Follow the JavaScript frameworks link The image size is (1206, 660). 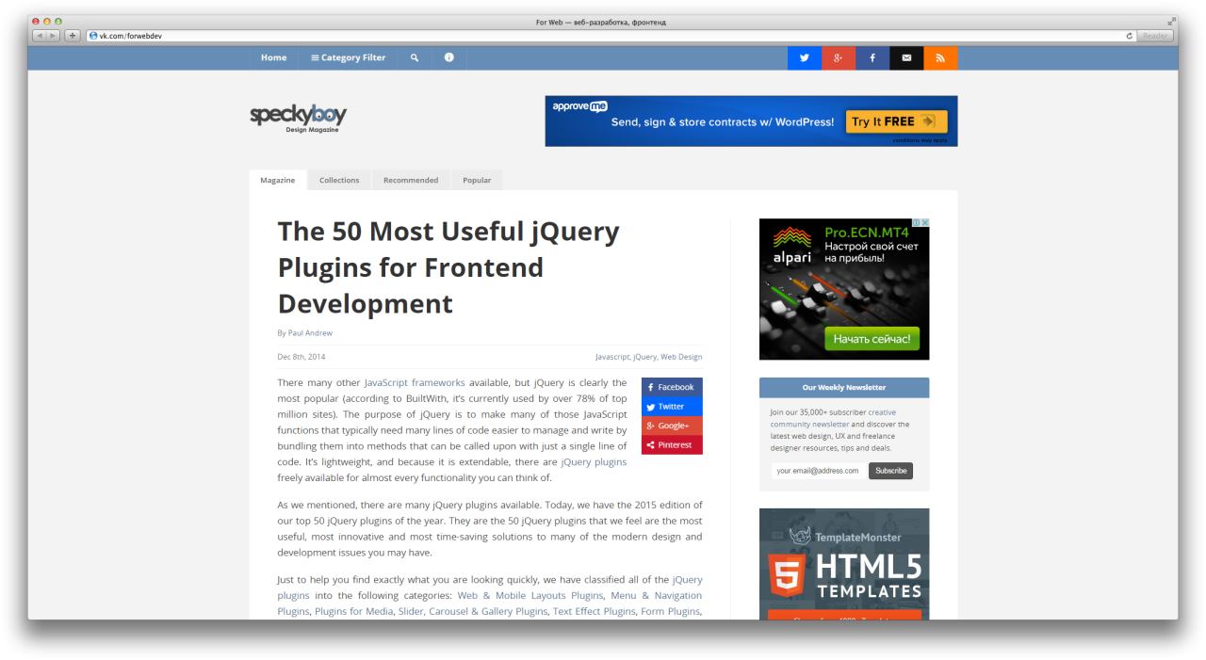pyautogui.click(x=415, y=383)
